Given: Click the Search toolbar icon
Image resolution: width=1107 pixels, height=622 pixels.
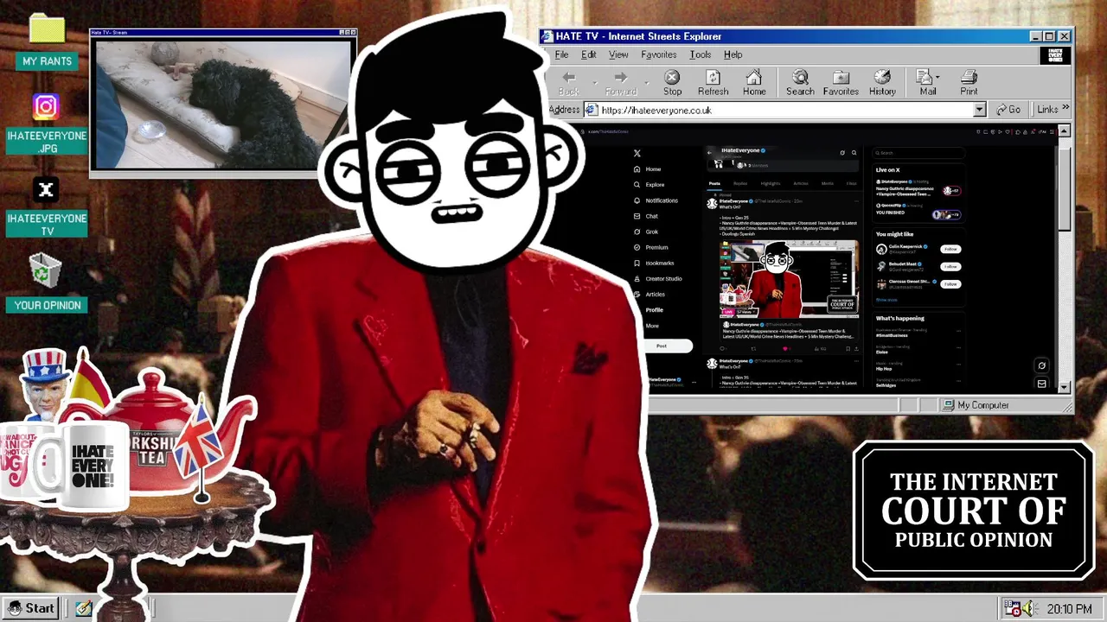Looking at the screenshot, I should [800, 77].
